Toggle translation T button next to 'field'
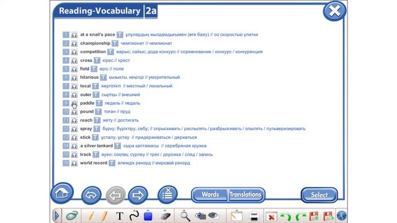Screen dimensions: 397x223 coord(94,69)
